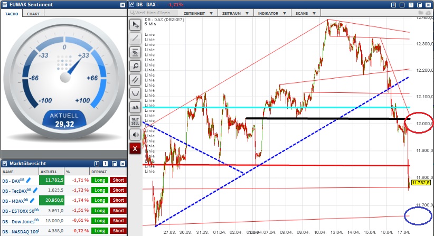Close the EUWAX Sentiment panel

122,5
